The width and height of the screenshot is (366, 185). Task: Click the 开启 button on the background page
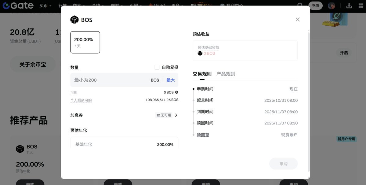click(344, 53)
